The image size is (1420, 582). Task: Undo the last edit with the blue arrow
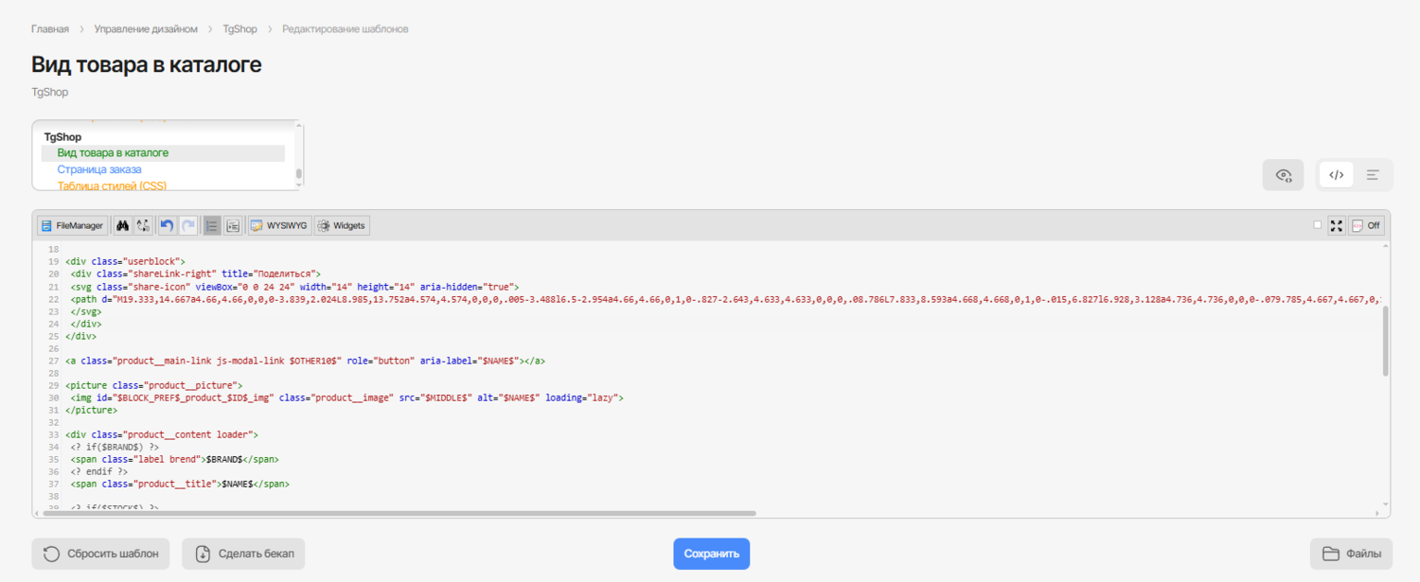pyautogui.click(x=168, y=226)
